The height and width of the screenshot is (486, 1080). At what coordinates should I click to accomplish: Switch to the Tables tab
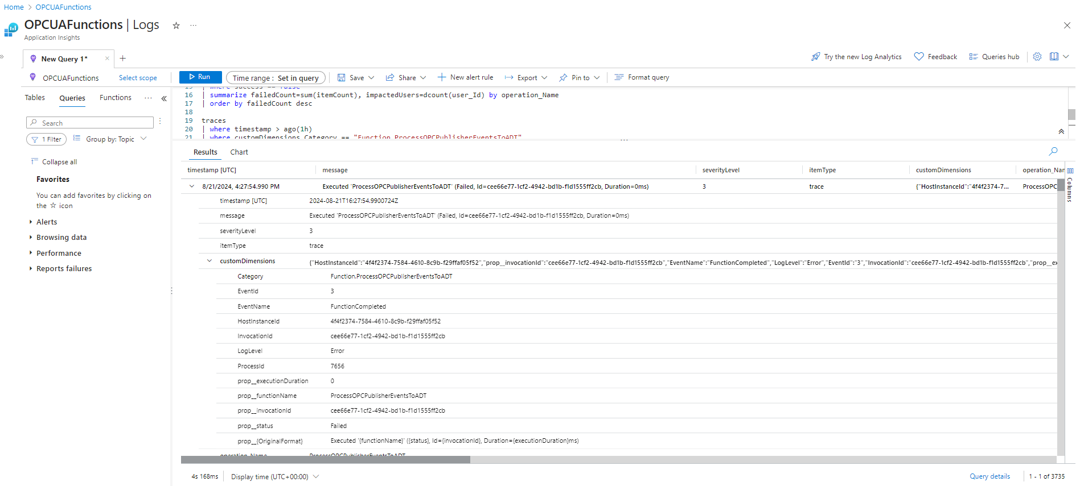35,98
